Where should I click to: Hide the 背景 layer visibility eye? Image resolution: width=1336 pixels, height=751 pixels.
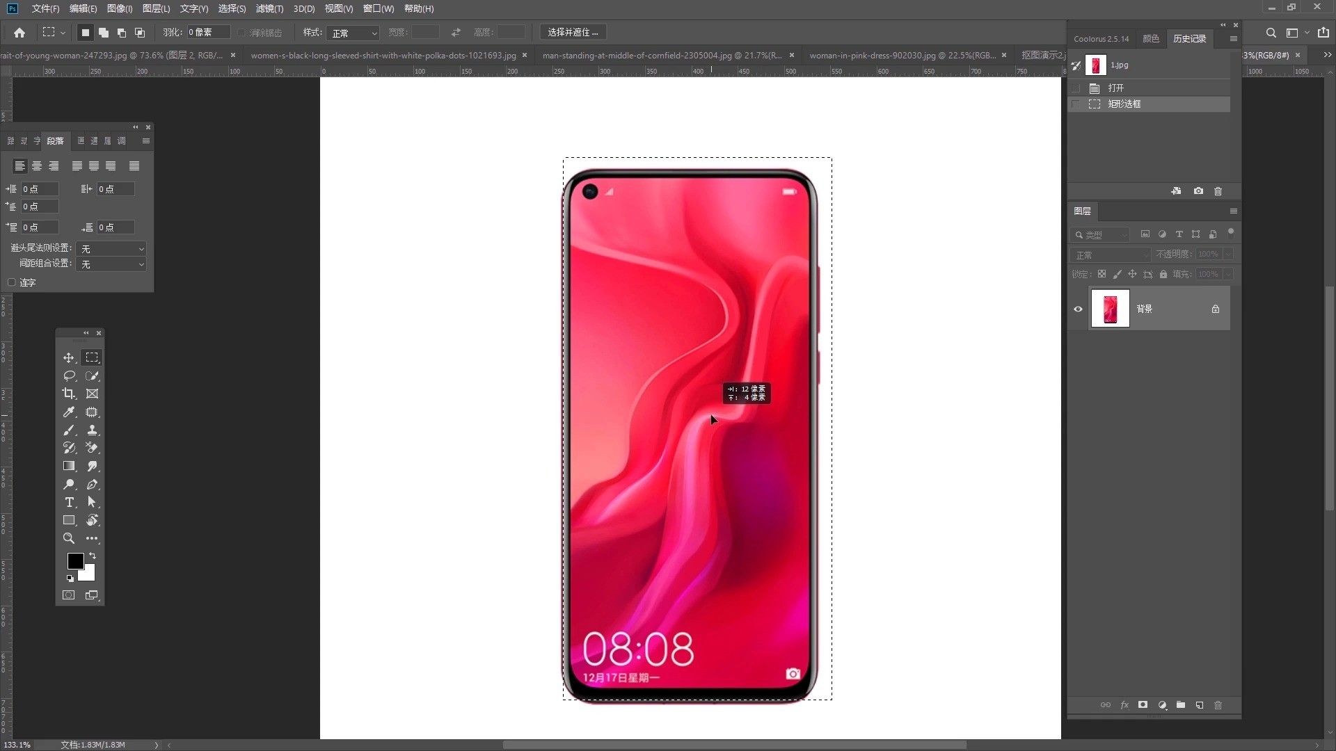[1078, 309]
